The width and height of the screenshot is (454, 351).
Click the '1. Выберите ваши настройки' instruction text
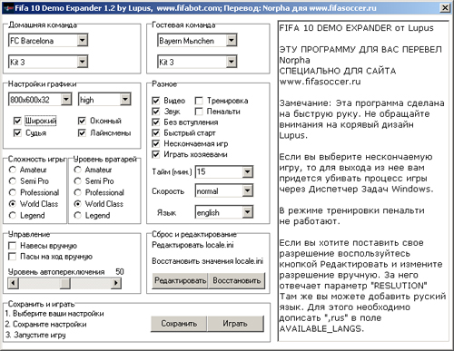[x=54, y=314]
